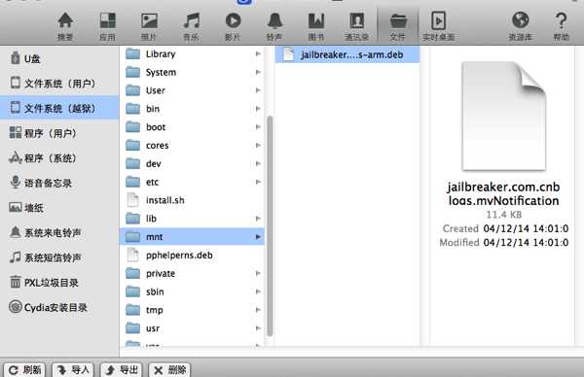
Task: Click the 刷新 refresh button
Action: [24, 369]
